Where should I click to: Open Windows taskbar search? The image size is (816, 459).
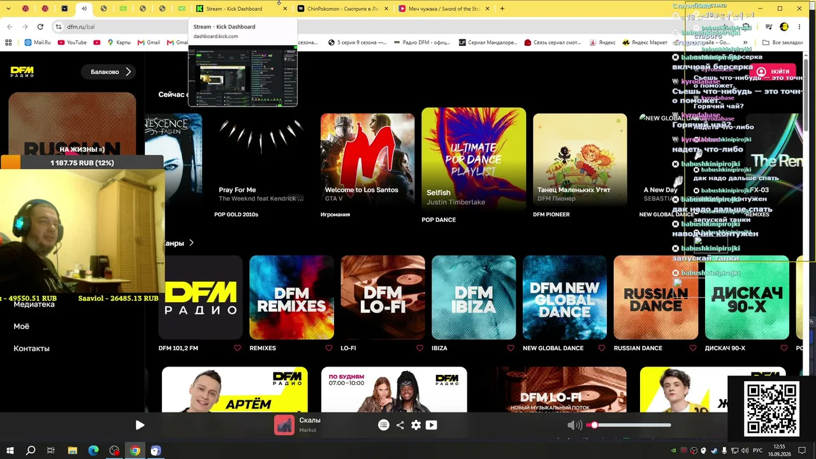tap(30, 451)
